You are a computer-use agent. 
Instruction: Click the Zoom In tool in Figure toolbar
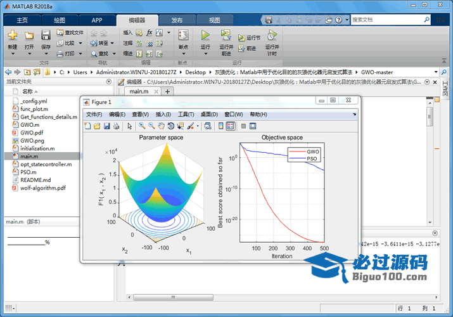pos(141,126)
